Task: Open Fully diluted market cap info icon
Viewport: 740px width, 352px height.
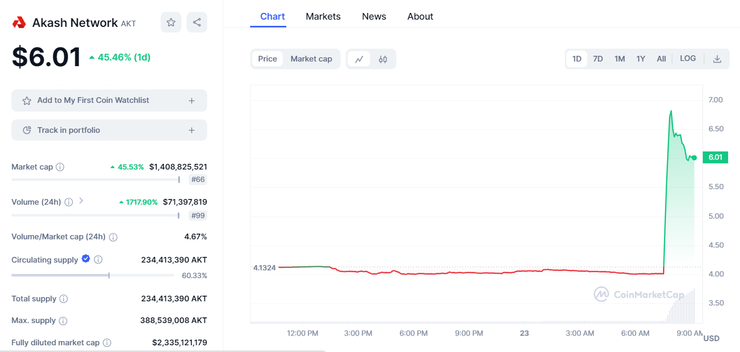Action: (107, 343)
